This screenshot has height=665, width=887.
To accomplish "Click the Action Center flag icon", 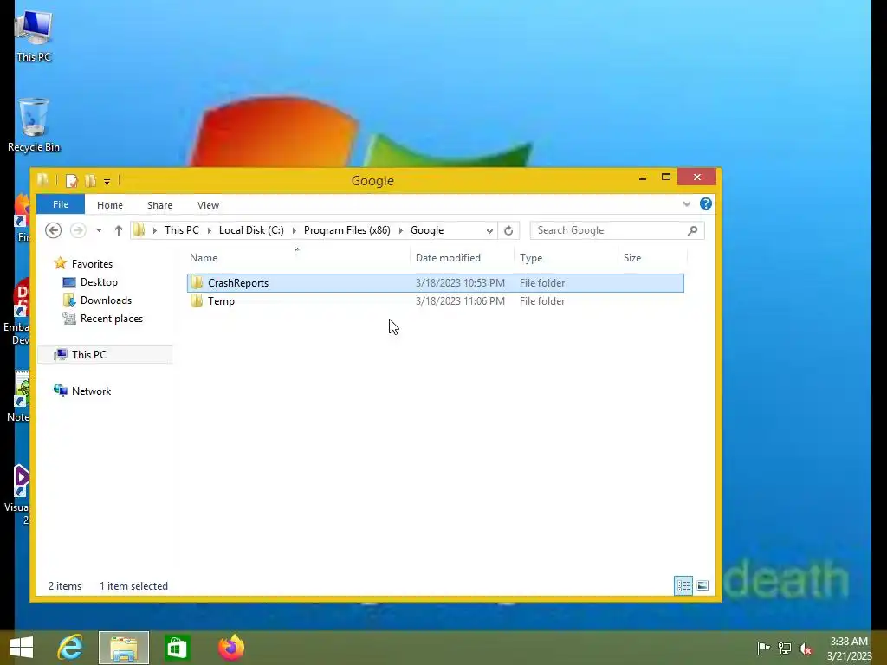I will point(763,648).
